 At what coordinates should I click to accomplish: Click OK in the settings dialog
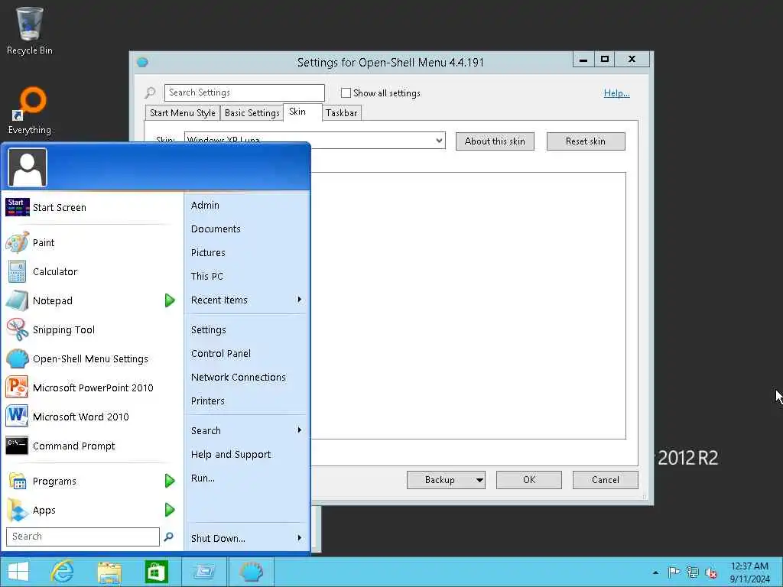pyautogui.click(x=529, y=480)
